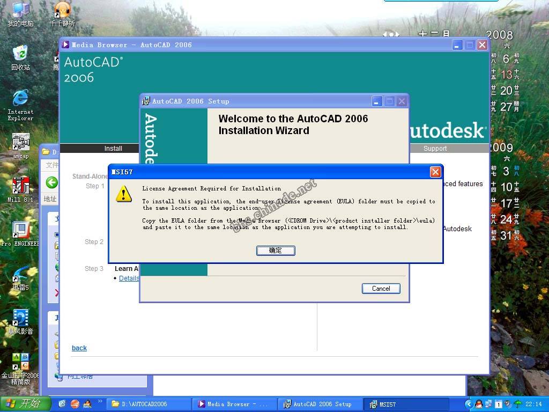Click QQ penguin quick launch icon
This screenshot has height=412, width=549.
[87, 404]
